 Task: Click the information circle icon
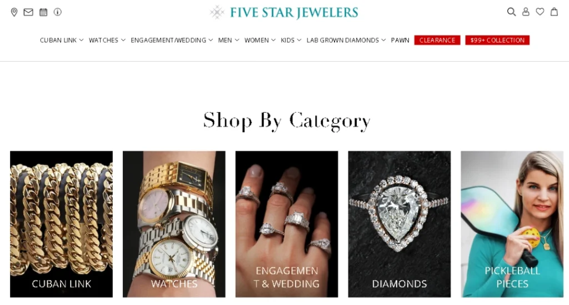point(58,12)
